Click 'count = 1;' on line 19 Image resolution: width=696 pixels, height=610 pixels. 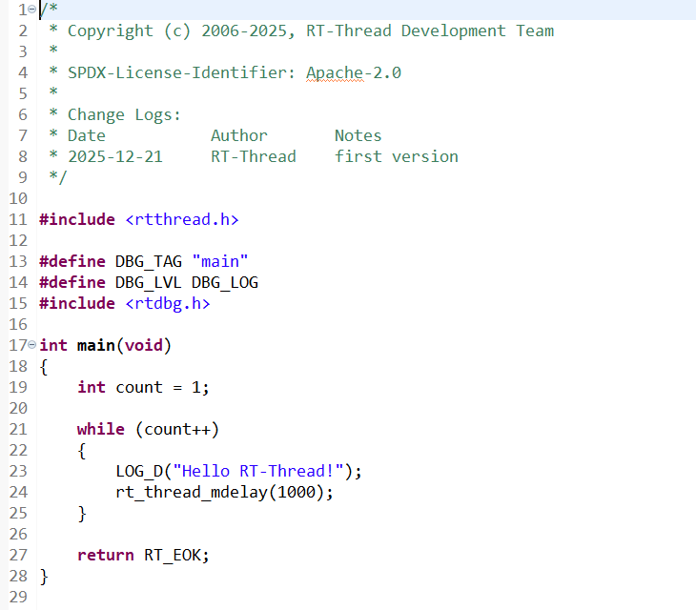(162, 387)
